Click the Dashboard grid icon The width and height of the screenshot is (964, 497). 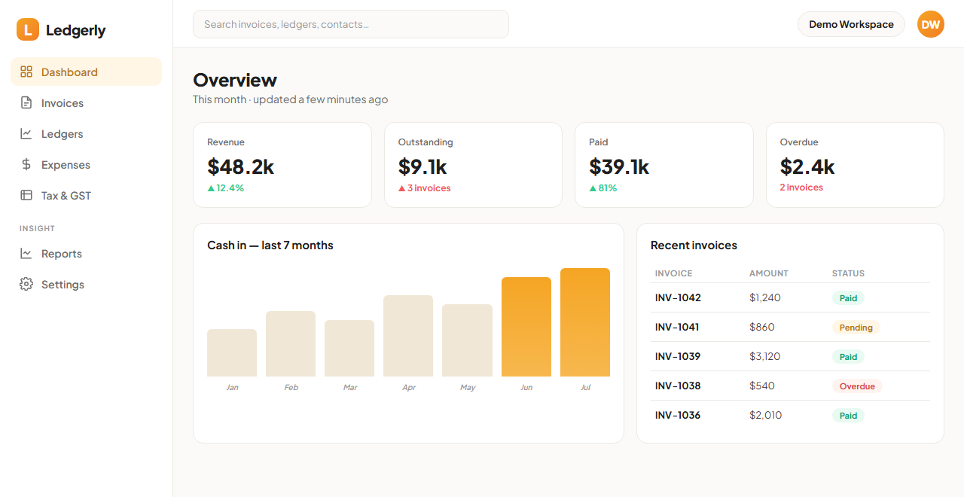point(26,72)
